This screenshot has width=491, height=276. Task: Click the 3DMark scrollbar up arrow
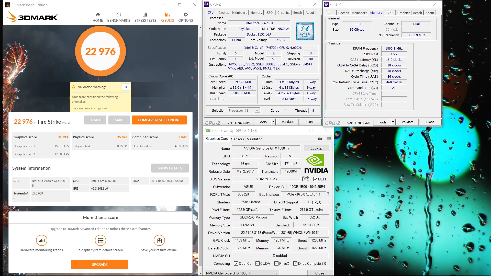(x=200, y=28)
